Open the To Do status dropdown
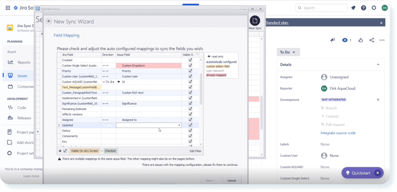397x192 pixels. point(288,52)
